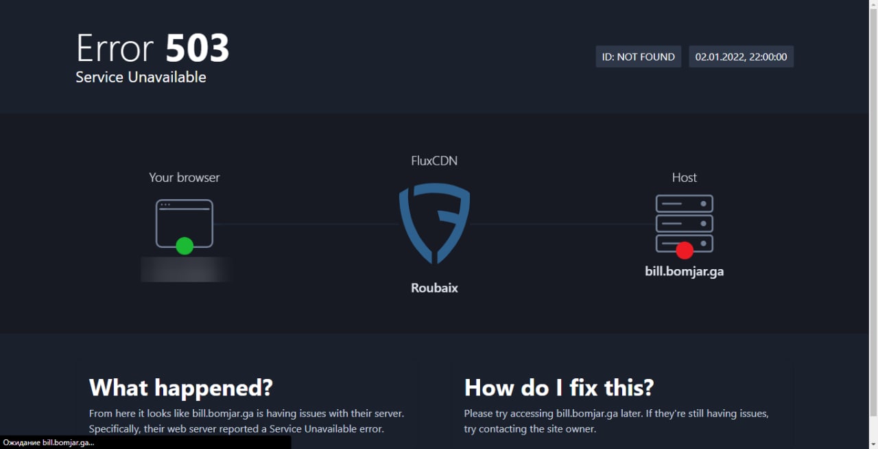
Task: Click the Host label above server
Action: (684, 177)
